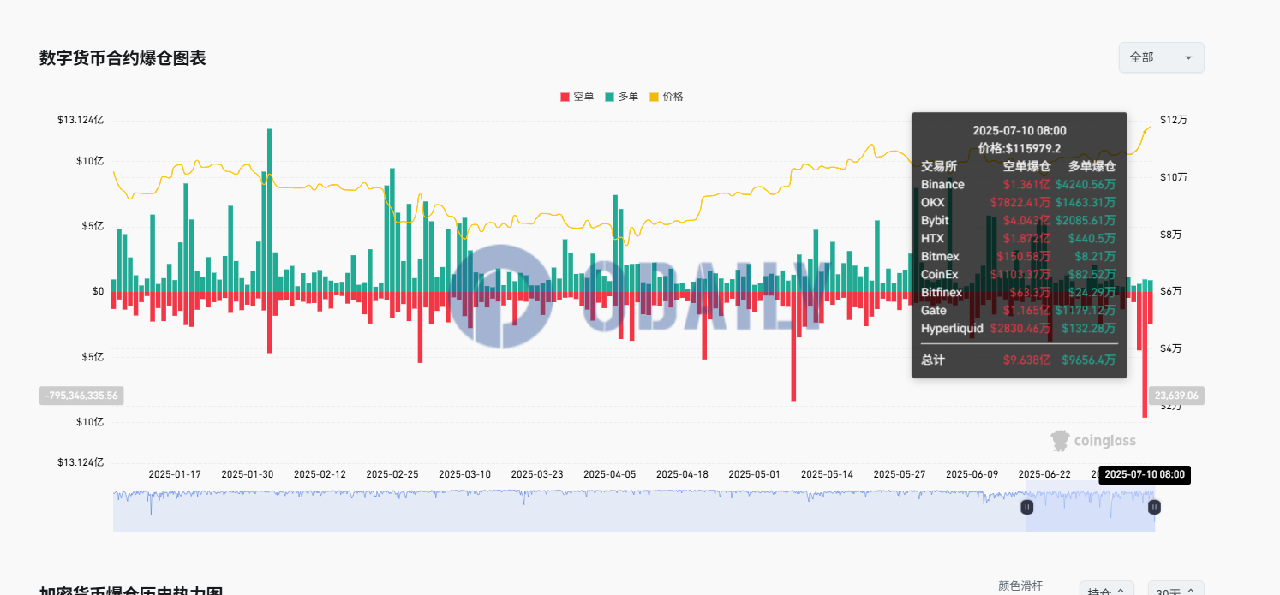Click the 12万 price axis label

pos(1173,120)
